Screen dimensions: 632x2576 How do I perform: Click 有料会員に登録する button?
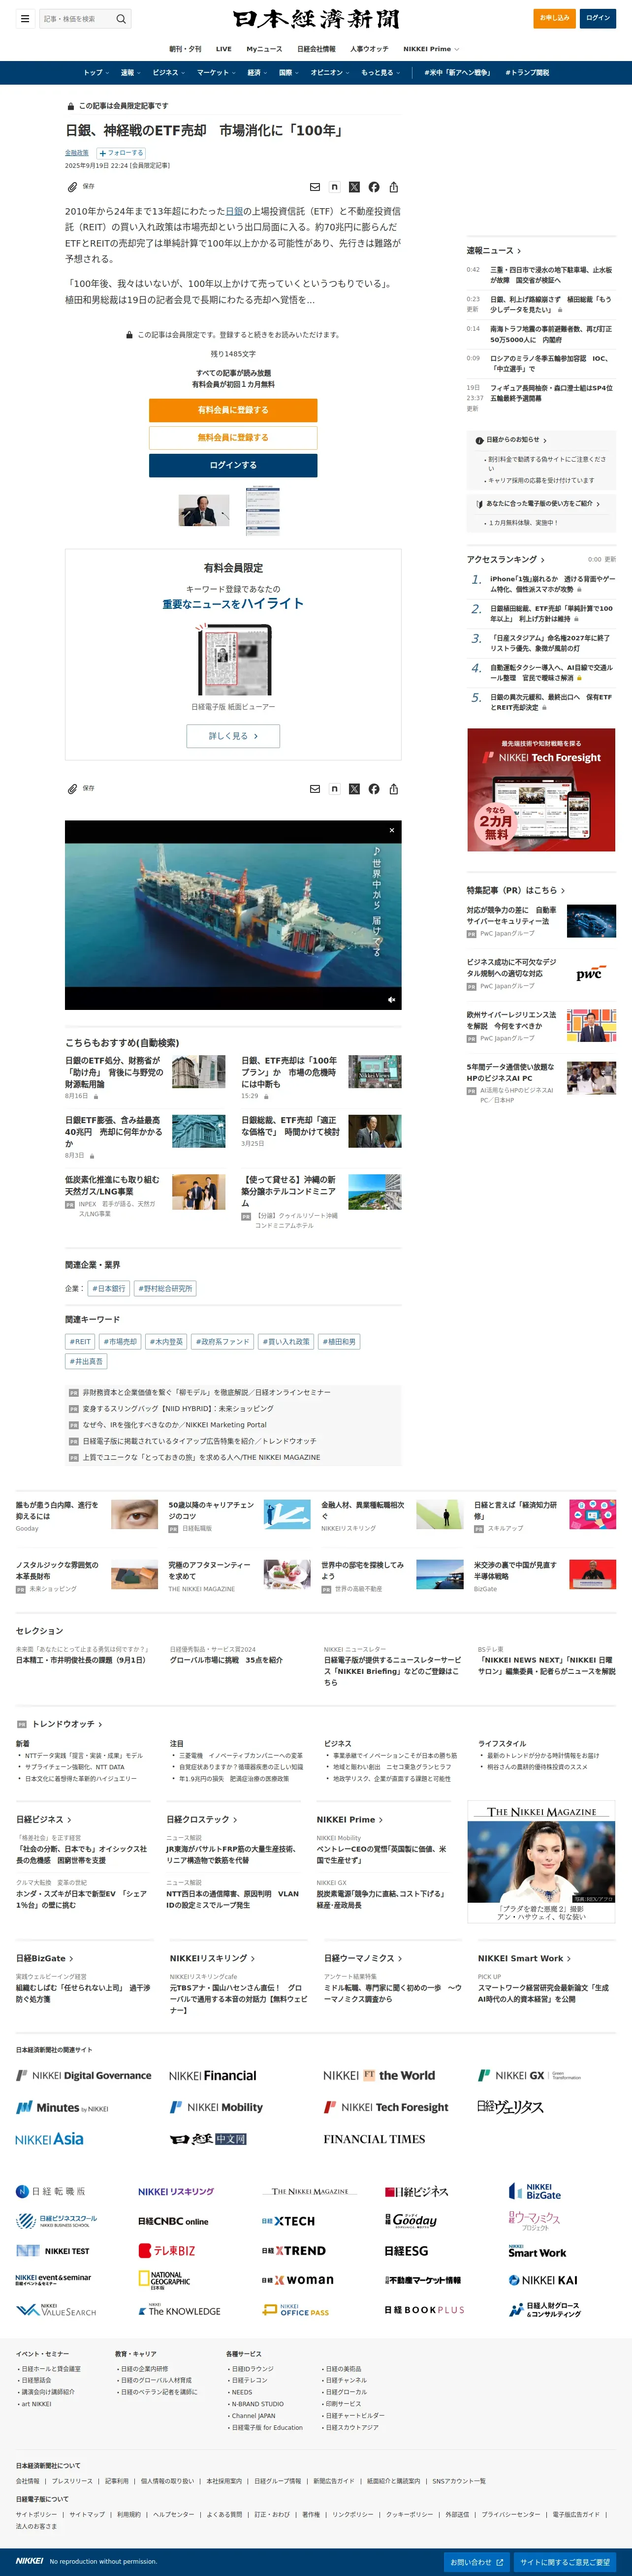pyautogui.click(x=233, y=410)
